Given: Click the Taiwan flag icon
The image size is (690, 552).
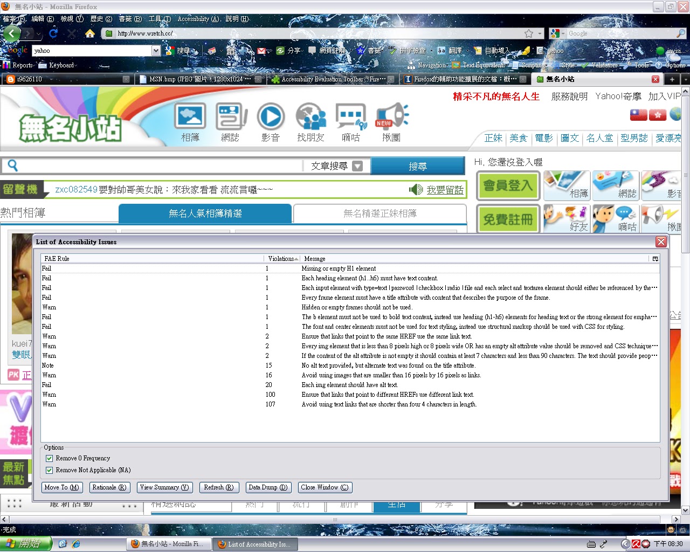Looking at the screenshot, I should point(639,115).
